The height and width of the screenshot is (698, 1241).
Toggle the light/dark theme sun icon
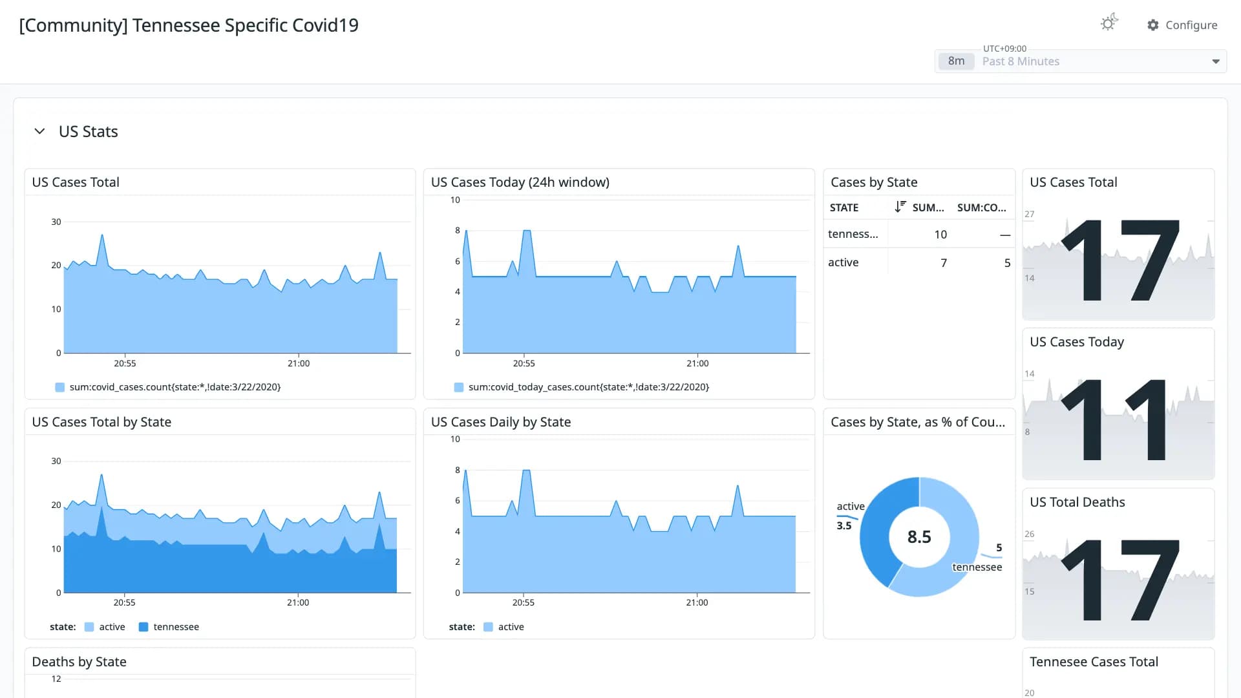[1109, 23]
